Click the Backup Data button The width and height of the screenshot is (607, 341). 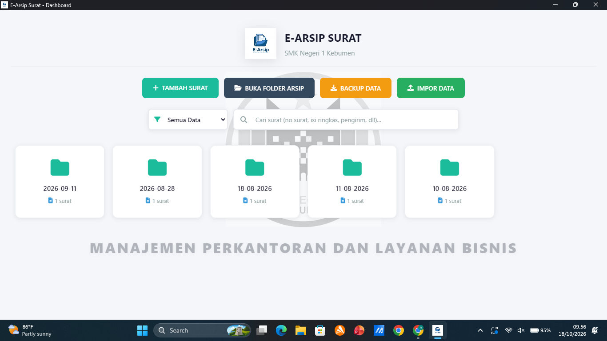click(355, 88)
